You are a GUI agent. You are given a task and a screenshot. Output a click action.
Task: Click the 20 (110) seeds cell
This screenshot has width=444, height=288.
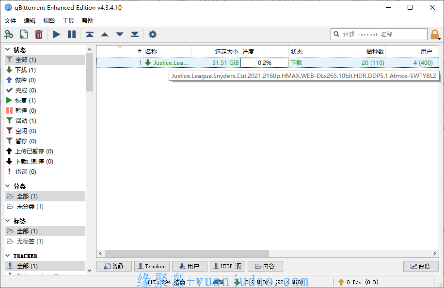click(x=361, y=62)
